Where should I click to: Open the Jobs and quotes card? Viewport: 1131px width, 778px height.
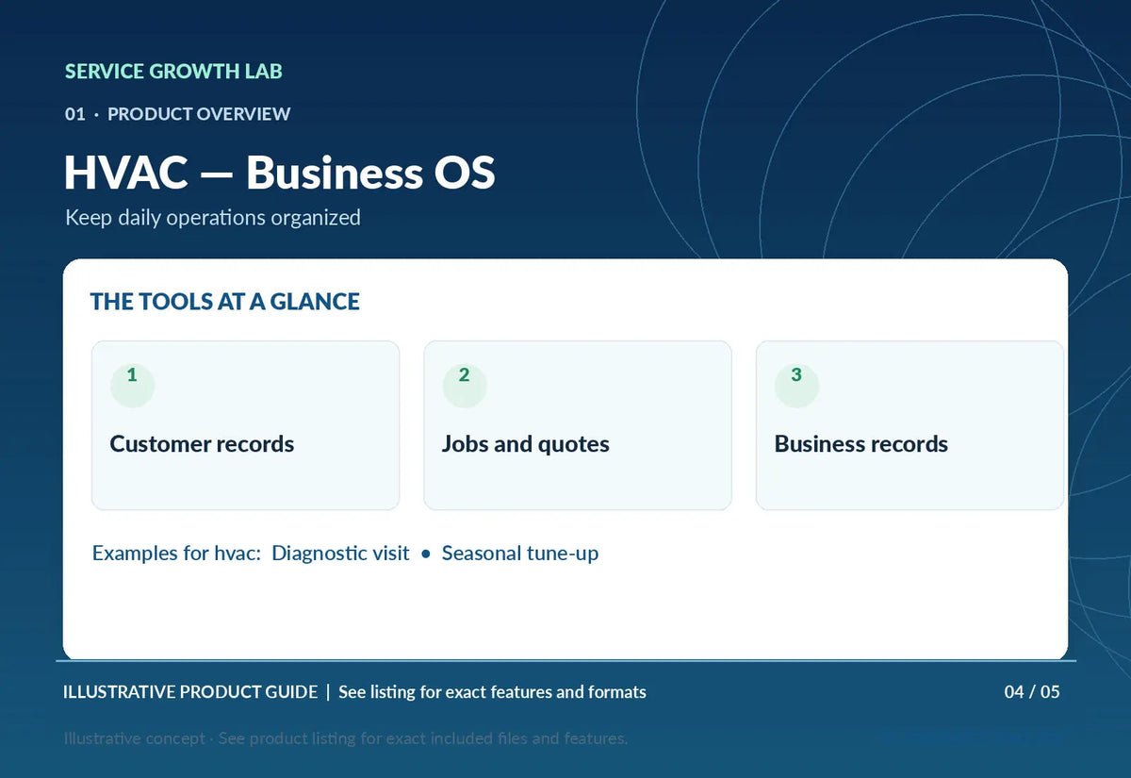coord(578,425)
